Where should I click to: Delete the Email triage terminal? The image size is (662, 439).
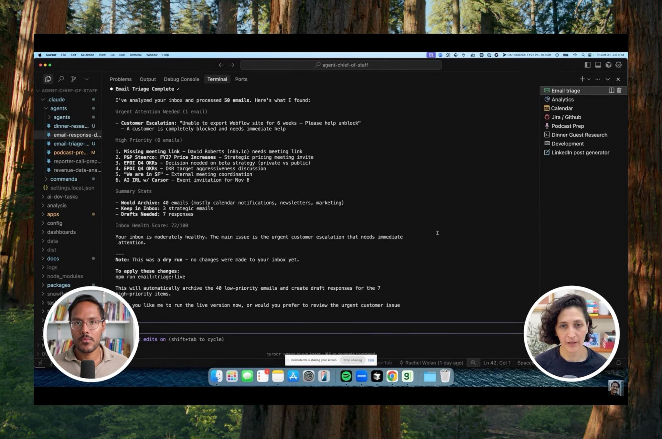coord(619,91)
